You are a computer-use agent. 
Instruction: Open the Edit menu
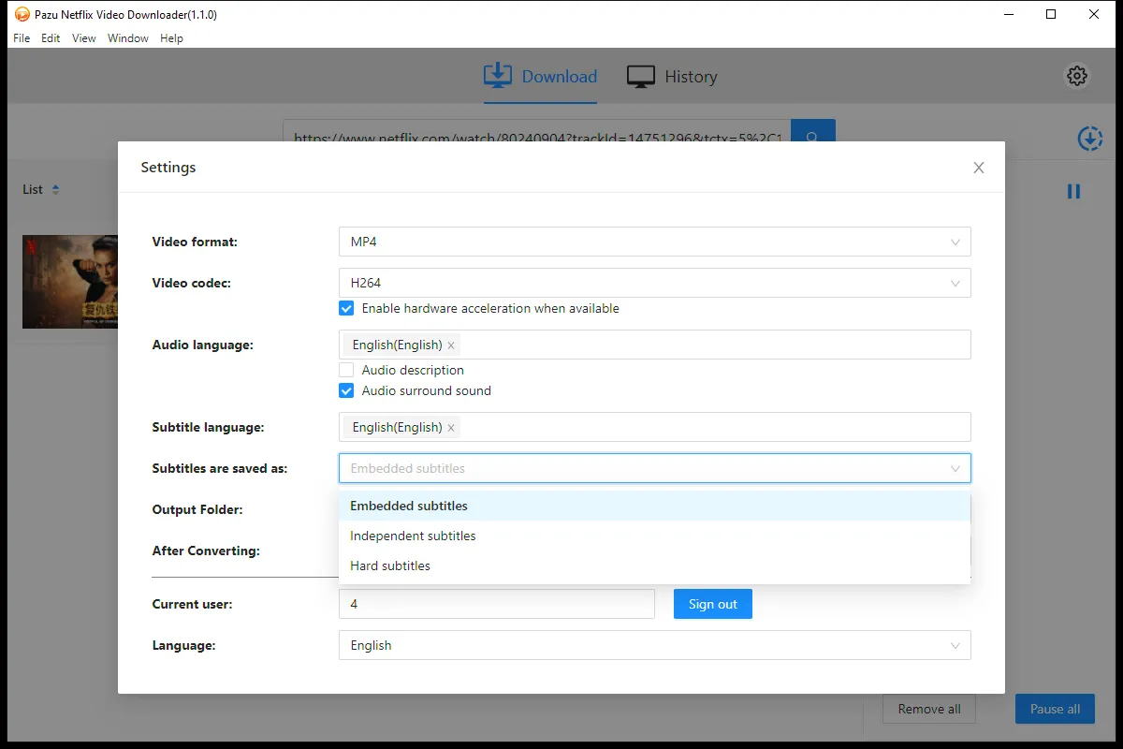(51, 38)
